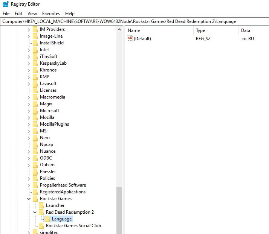
Task: Select the IM Providers folder icon
Action: [x=35, y=29]
